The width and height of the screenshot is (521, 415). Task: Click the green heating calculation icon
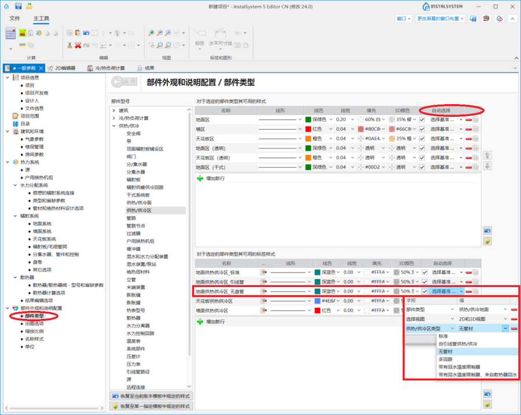[22, 33]
